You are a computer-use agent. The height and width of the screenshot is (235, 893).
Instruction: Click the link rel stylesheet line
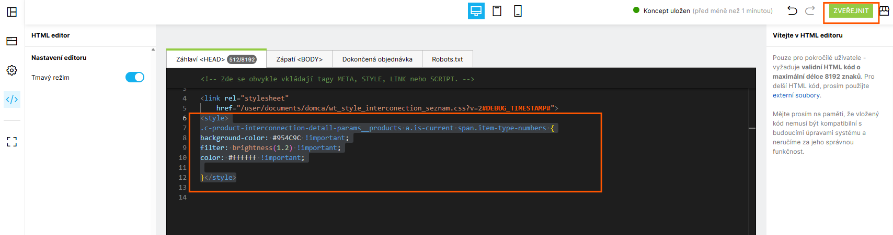244,98
